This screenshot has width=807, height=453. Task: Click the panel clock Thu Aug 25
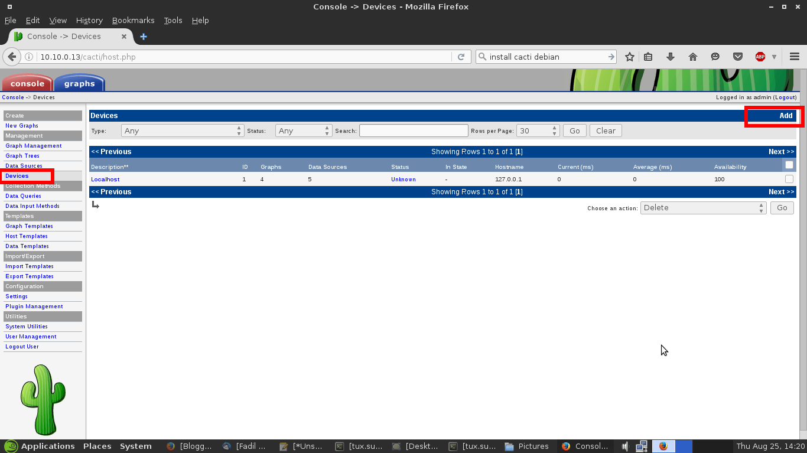coord(770,447)
